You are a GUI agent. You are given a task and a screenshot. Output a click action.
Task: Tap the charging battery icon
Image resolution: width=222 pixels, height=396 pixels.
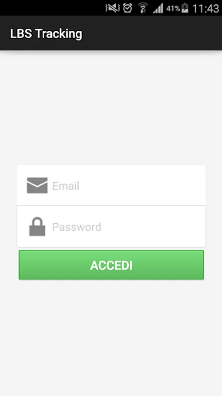click(x=185, y=8)
